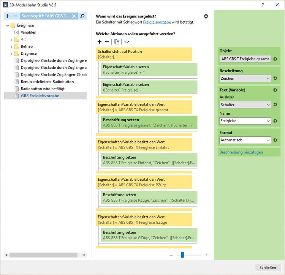This screenshot has width=285, height=275.
Task: Open the Auslöser dropdown showing Schalter
Action: [x=245, y=104]
